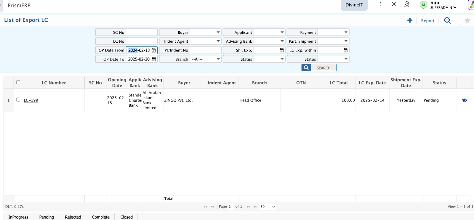Click the SEARCH button
The height and width of the screenshot is (220, 474).
(x=319, y=68)
